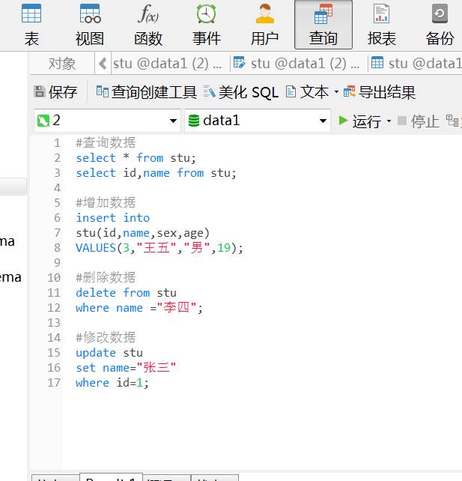462x481 pixels.
Task: Switch to the 对象 tab
Action: [x=62, y=64]
